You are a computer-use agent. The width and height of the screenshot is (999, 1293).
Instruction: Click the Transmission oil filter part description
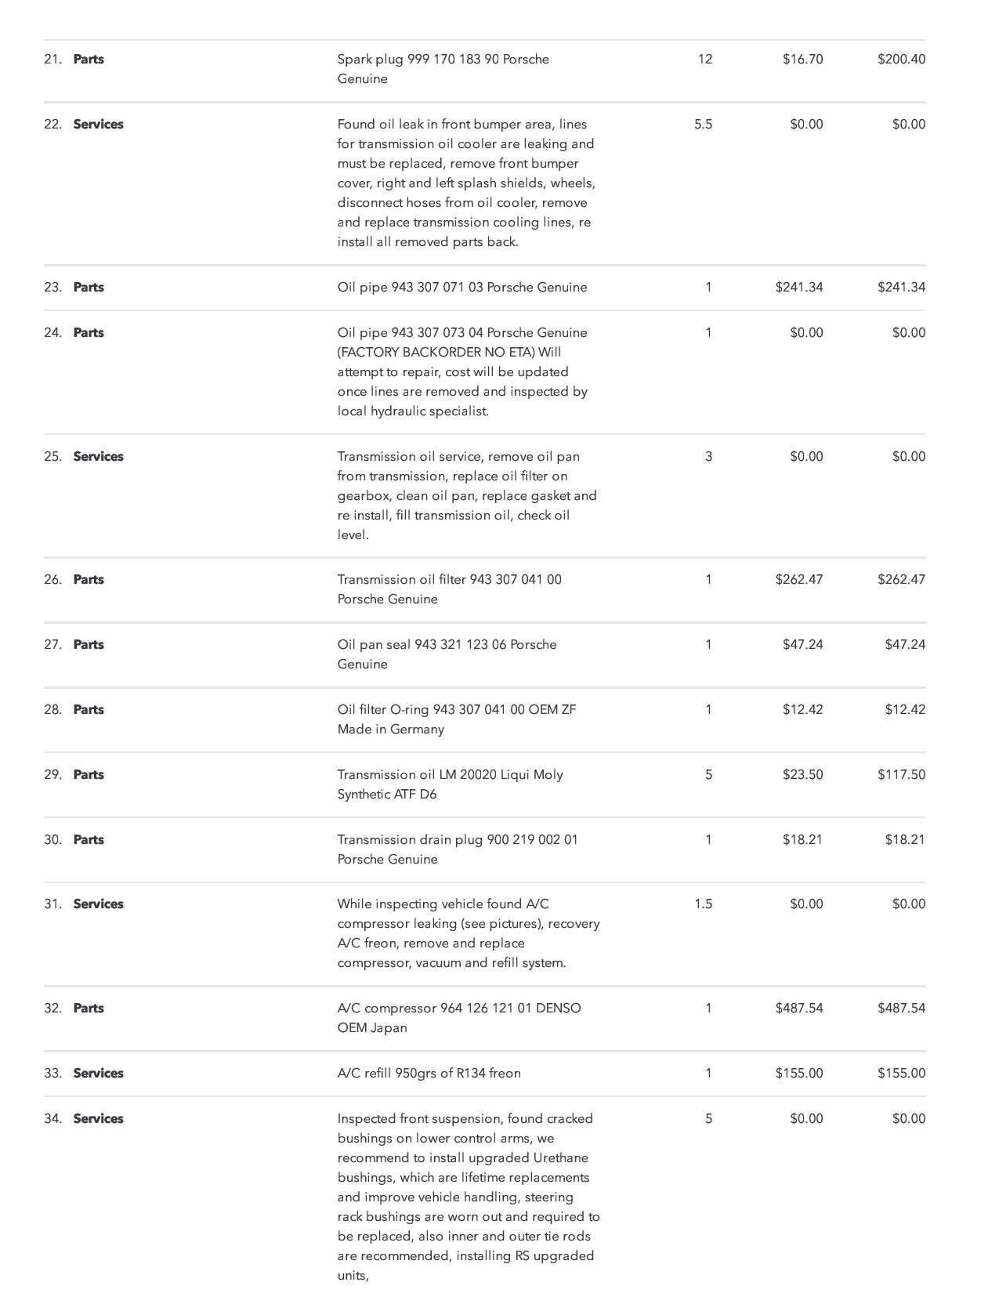point(449,589)
